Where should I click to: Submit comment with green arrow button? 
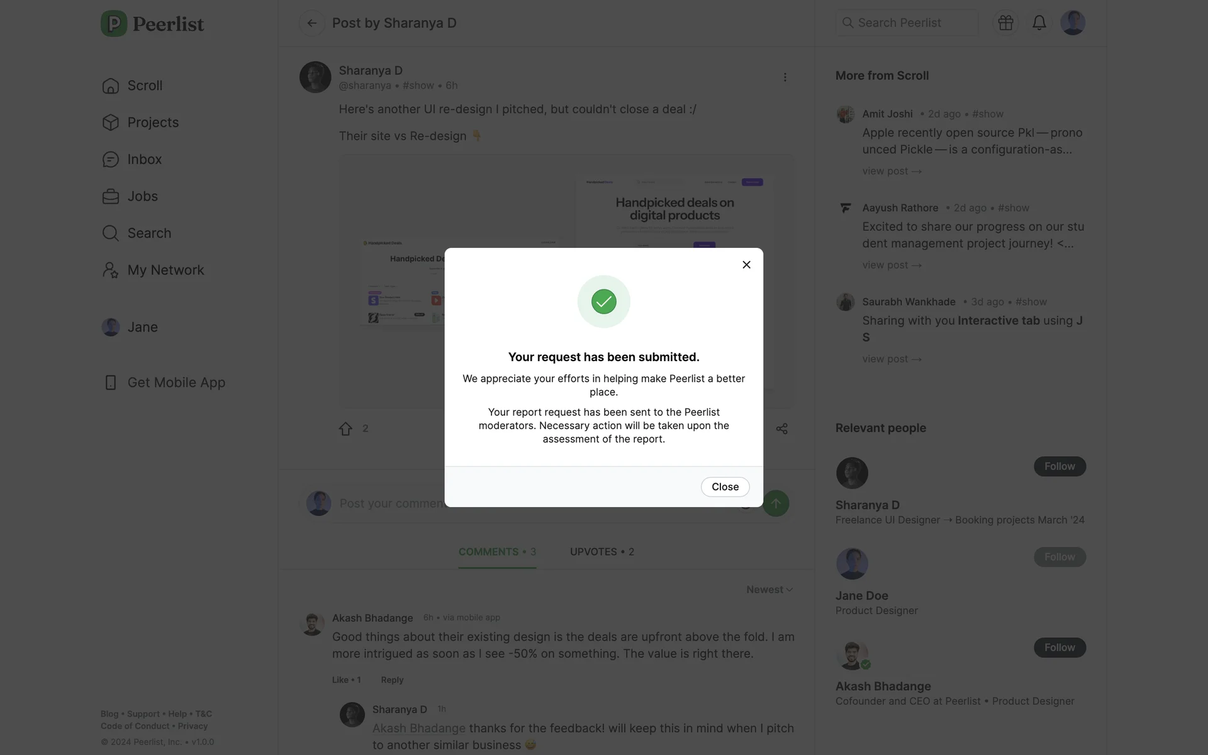click(x=776, y=503)
